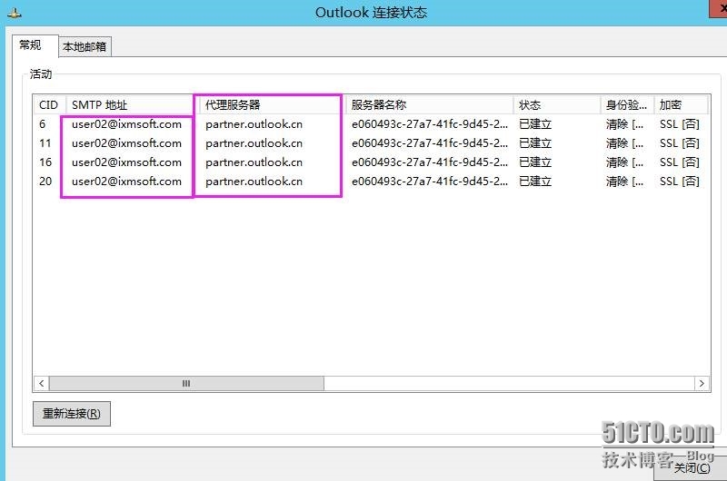Click the right scroll arrow of the list

point(702,383)
